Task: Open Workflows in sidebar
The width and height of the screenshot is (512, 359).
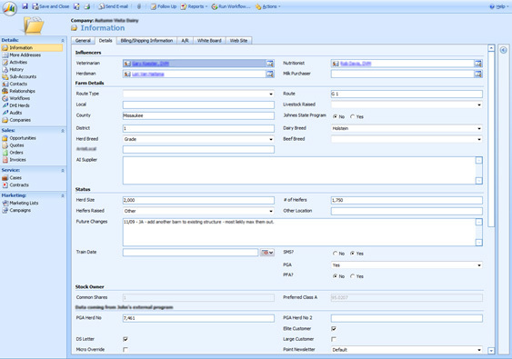Action: point(16,98)
